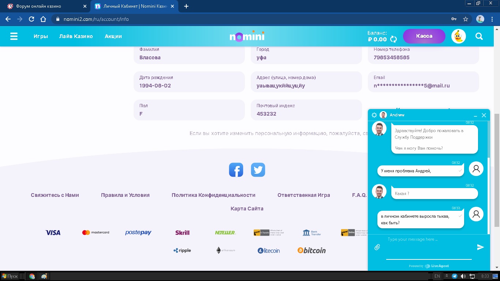This screenshot has width=500, height=281.
Task: Click chat message "Какая ?"
Action: pos(434,194)
